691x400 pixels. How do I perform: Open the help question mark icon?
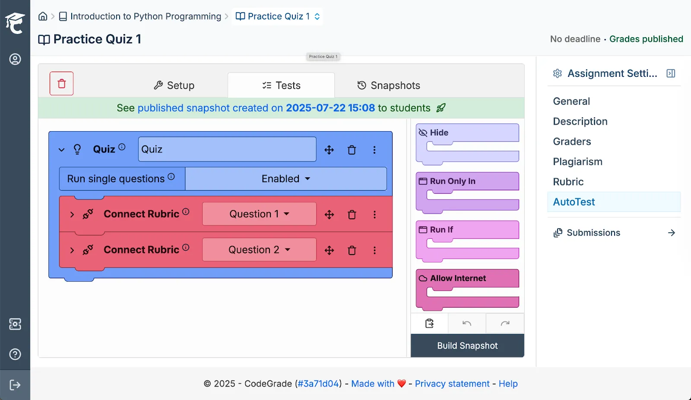click(x=15, y=354)
